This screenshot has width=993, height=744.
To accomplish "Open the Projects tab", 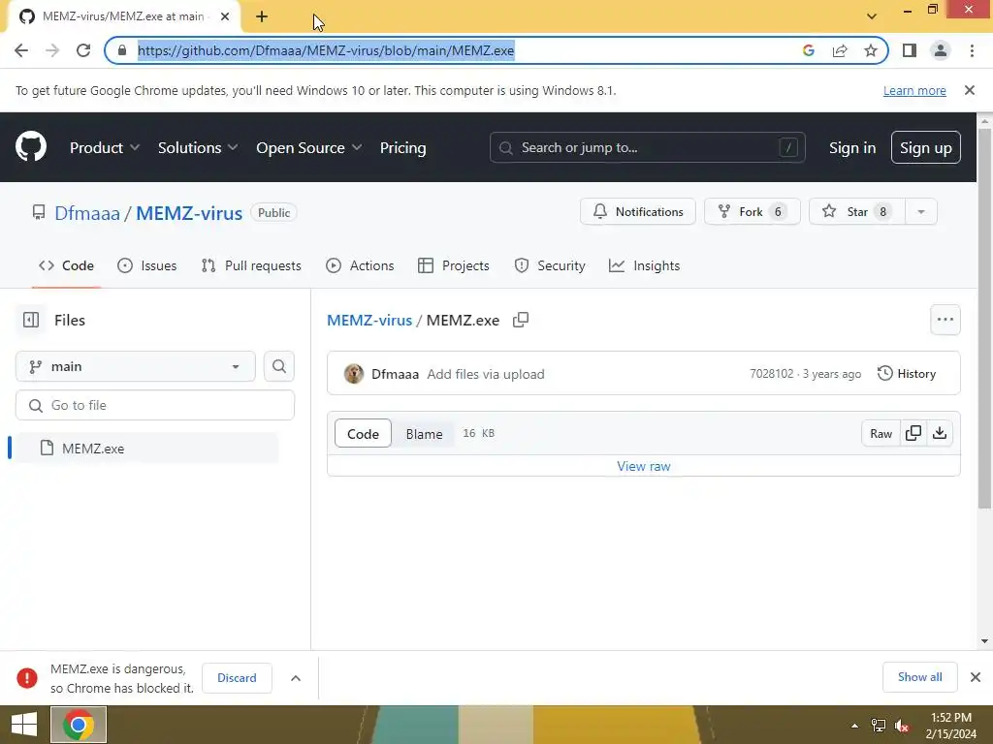I will click(454, 265).
